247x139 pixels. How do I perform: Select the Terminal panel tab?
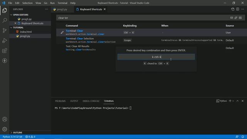109,101
